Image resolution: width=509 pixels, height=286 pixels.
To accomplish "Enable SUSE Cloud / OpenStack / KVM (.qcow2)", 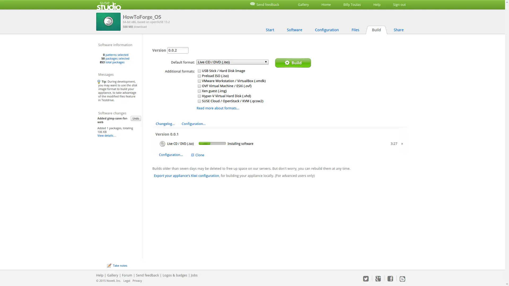I will tap(199, 101).
